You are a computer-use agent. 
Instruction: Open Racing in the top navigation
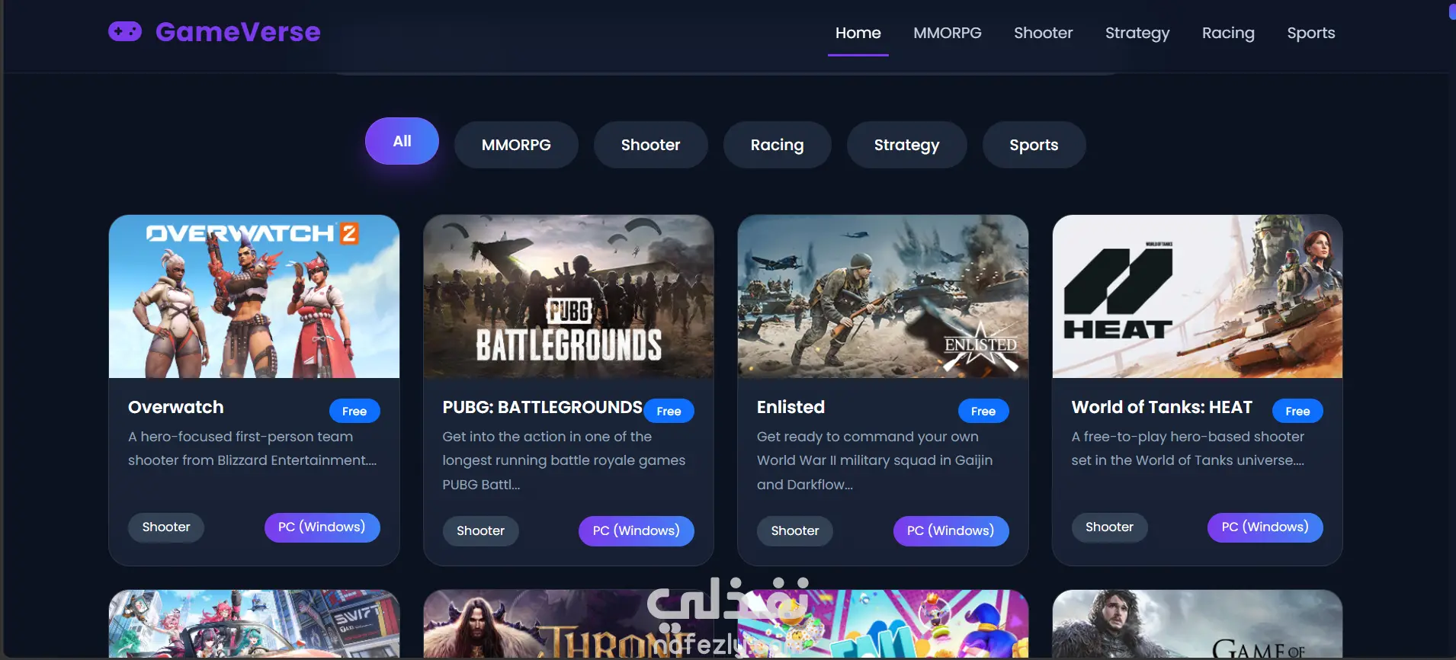coord(1228,33)
